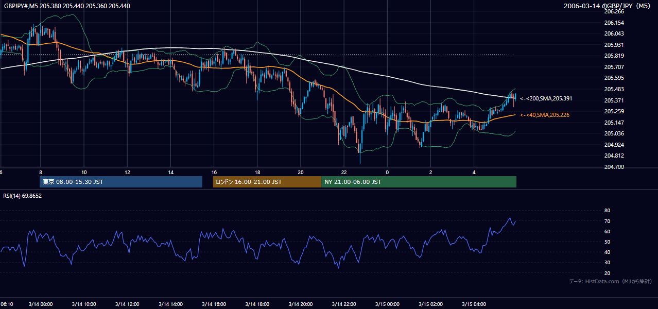Viewport: 658px width, 309px height.
Task: Click hour marker 14 under the price chart
Action: point(170,173)
